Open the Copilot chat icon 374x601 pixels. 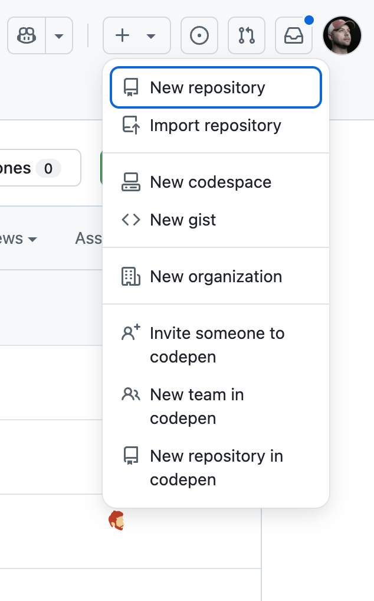(27, 36)
